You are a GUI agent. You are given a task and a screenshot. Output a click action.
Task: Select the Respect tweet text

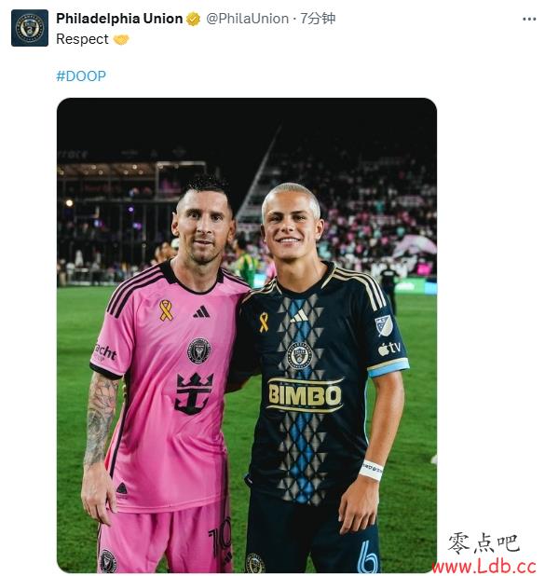(x=82, y=39)
